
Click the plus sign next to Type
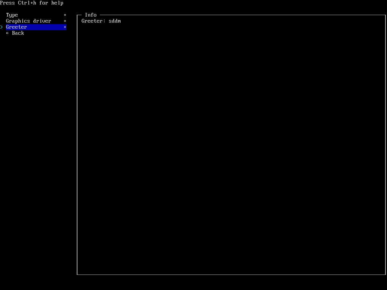click(x=65, y=15)
